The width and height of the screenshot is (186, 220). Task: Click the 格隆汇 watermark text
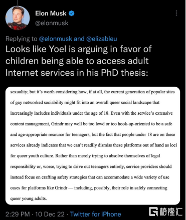[170, 211]
